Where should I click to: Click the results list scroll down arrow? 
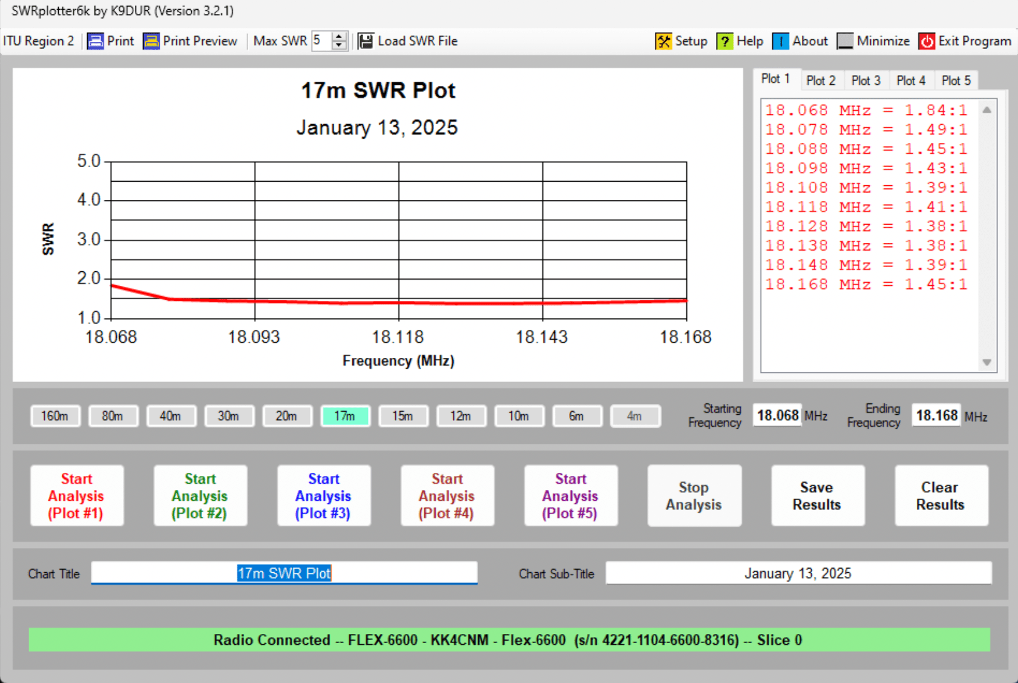[x=987, y=362]
